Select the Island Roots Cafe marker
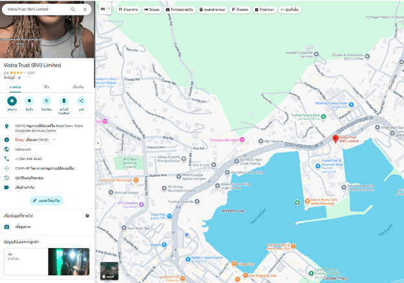 [x=308, y=201]
